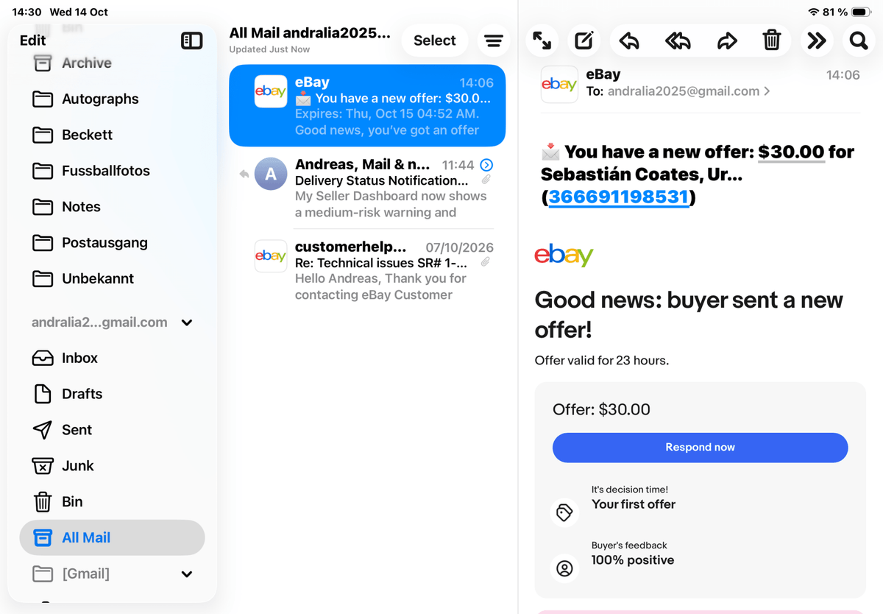
Task: Click the Respond now button
Action: tap(701, 448)
